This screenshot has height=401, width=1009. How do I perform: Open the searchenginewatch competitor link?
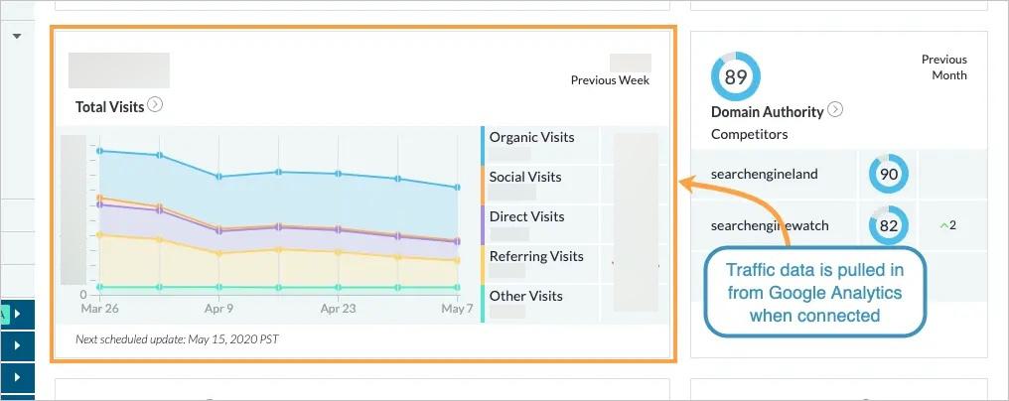point(769,225)
